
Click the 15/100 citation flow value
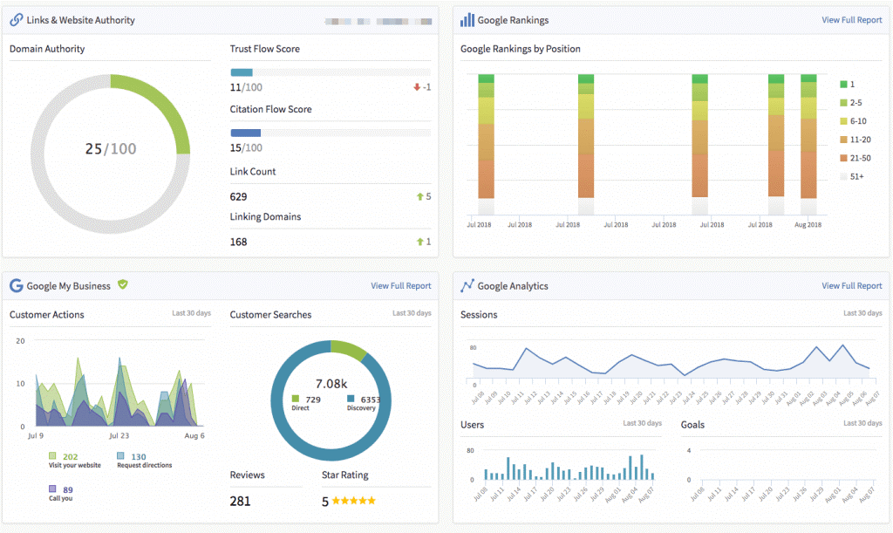pyautogui.click(x=246, y=147)
